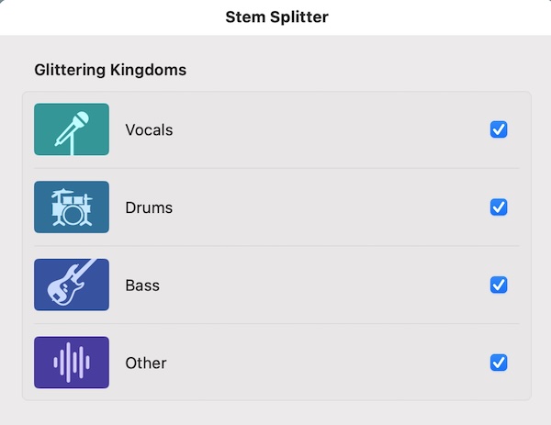Click the Drums drum kit icon
This screenshot has height=425, width=551.
(72, 207)
